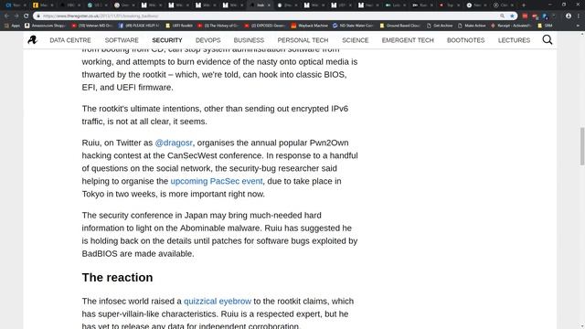Click the vertical scrollbar thumb
This screenshot has width=585, height=329.
coord(581,146)
